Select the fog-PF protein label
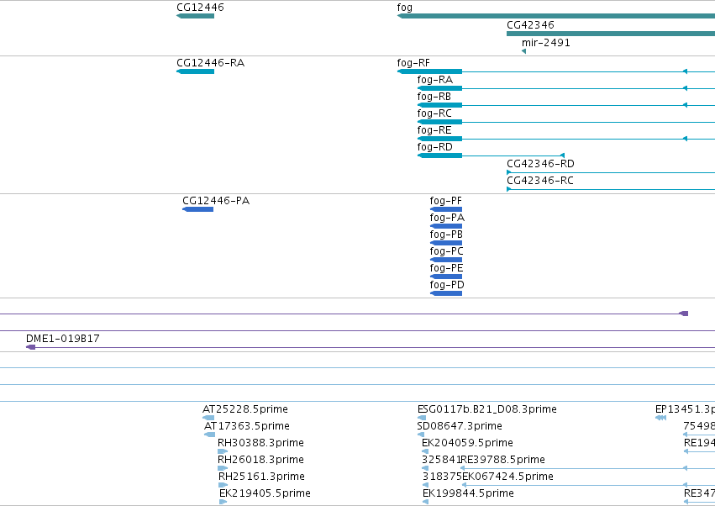This screenshot has width=715, height=506. (446, 201)
